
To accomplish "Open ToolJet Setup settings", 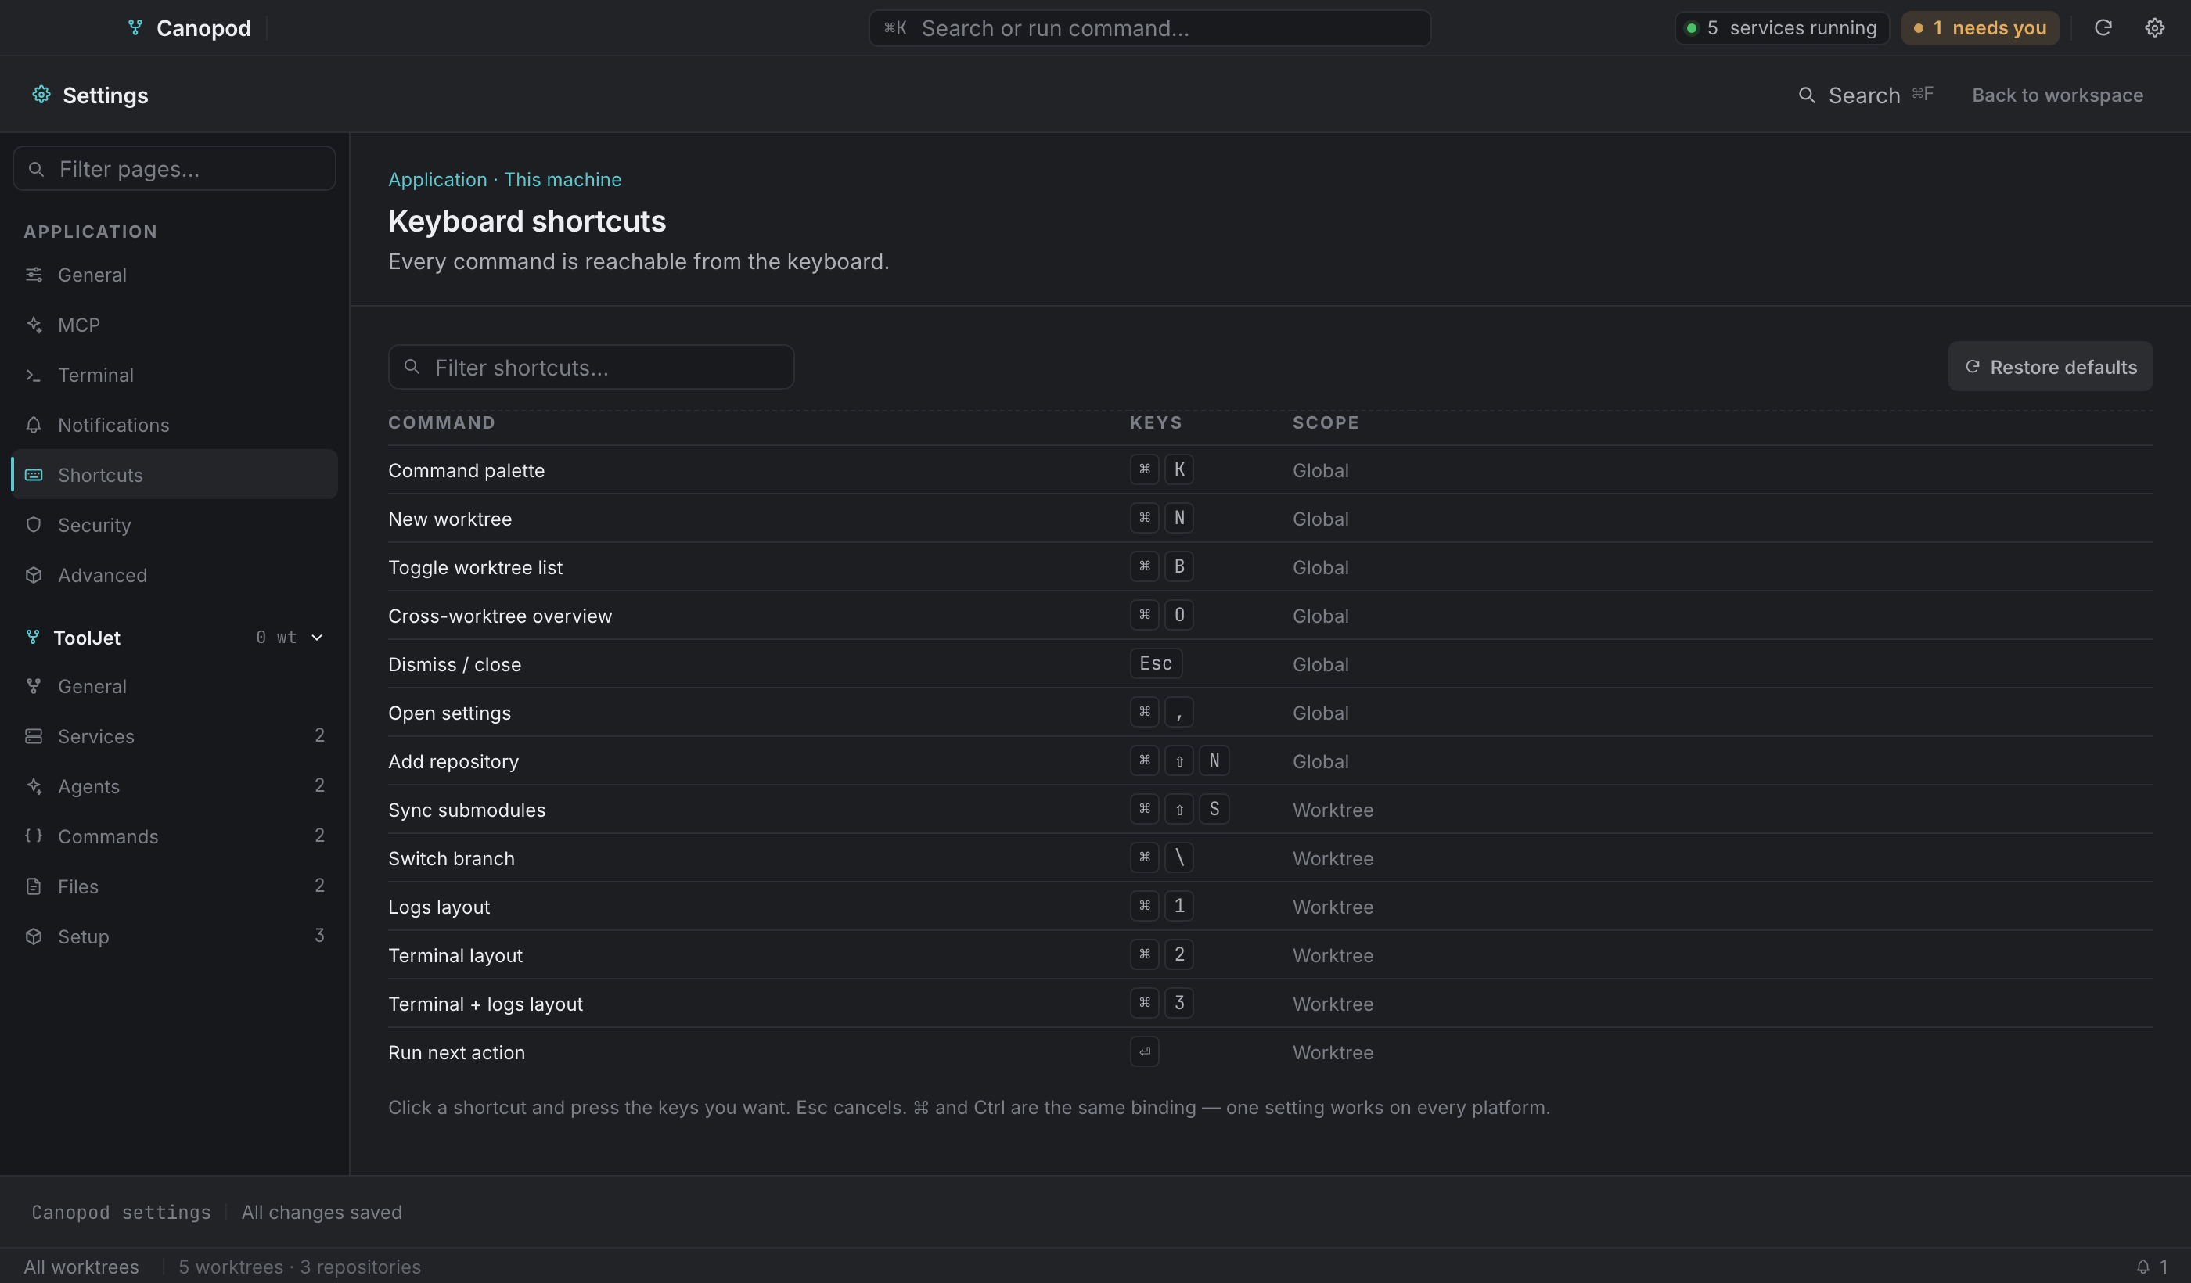I will (x=174, y=936).
